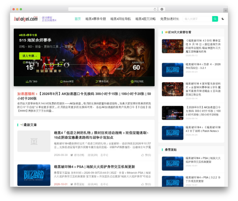The width and height of the screenshot is (238, 201).
Task: Open the 免费加速时长 menu item
Action: click(x=169, y=19)
